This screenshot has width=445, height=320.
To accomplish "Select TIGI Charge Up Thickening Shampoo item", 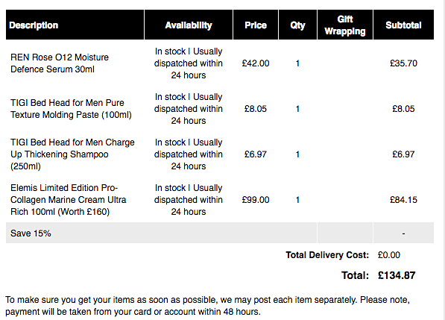I will click(x=72, y=154).
